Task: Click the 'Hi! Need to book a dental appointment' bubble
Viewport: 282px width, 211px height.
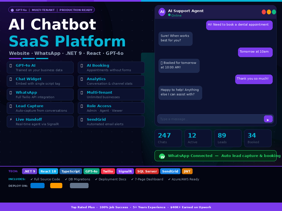Action: point(239,25)
